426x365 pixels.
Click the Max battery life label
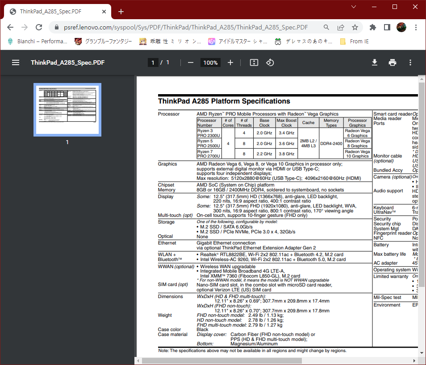tap(389, 254)
